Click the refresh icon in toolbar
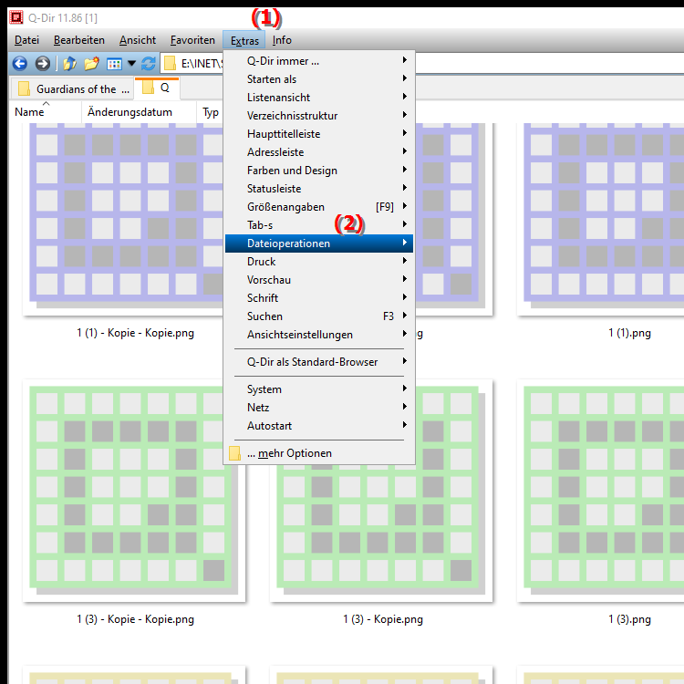684x684 pixels. click(x=149, y=64)
